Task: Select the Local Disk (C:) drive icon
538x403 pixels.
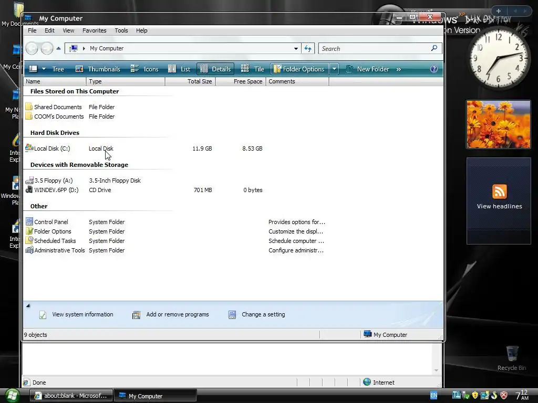Action: (x=29, y=148)
